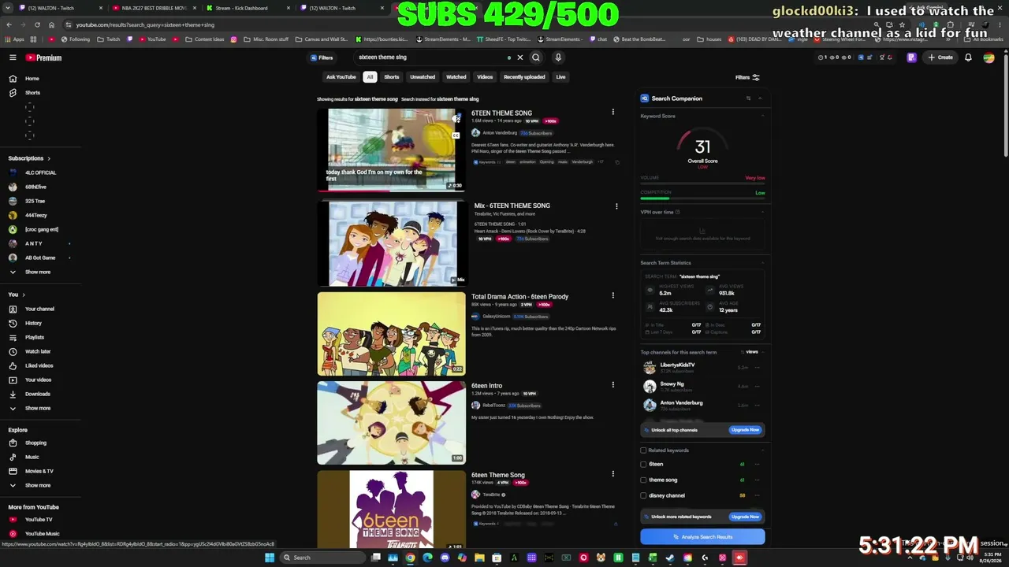Open more options for 6TEEN THEME SONG
The image size is (1009, 567).
pyautogui.click(x=612, y=112)
